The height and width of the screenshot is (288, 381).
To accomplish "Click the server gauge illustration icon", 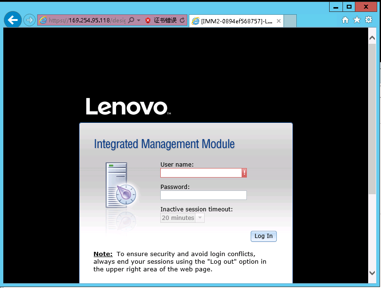I will [x=121, y=185].
